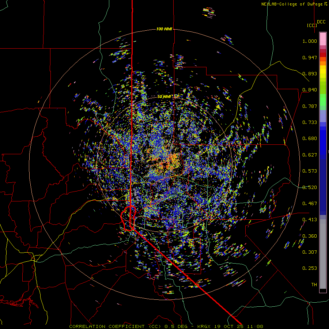Select the 0.520 legend value
The height and width of the screenshot is (329, 329).
point(310,188)
